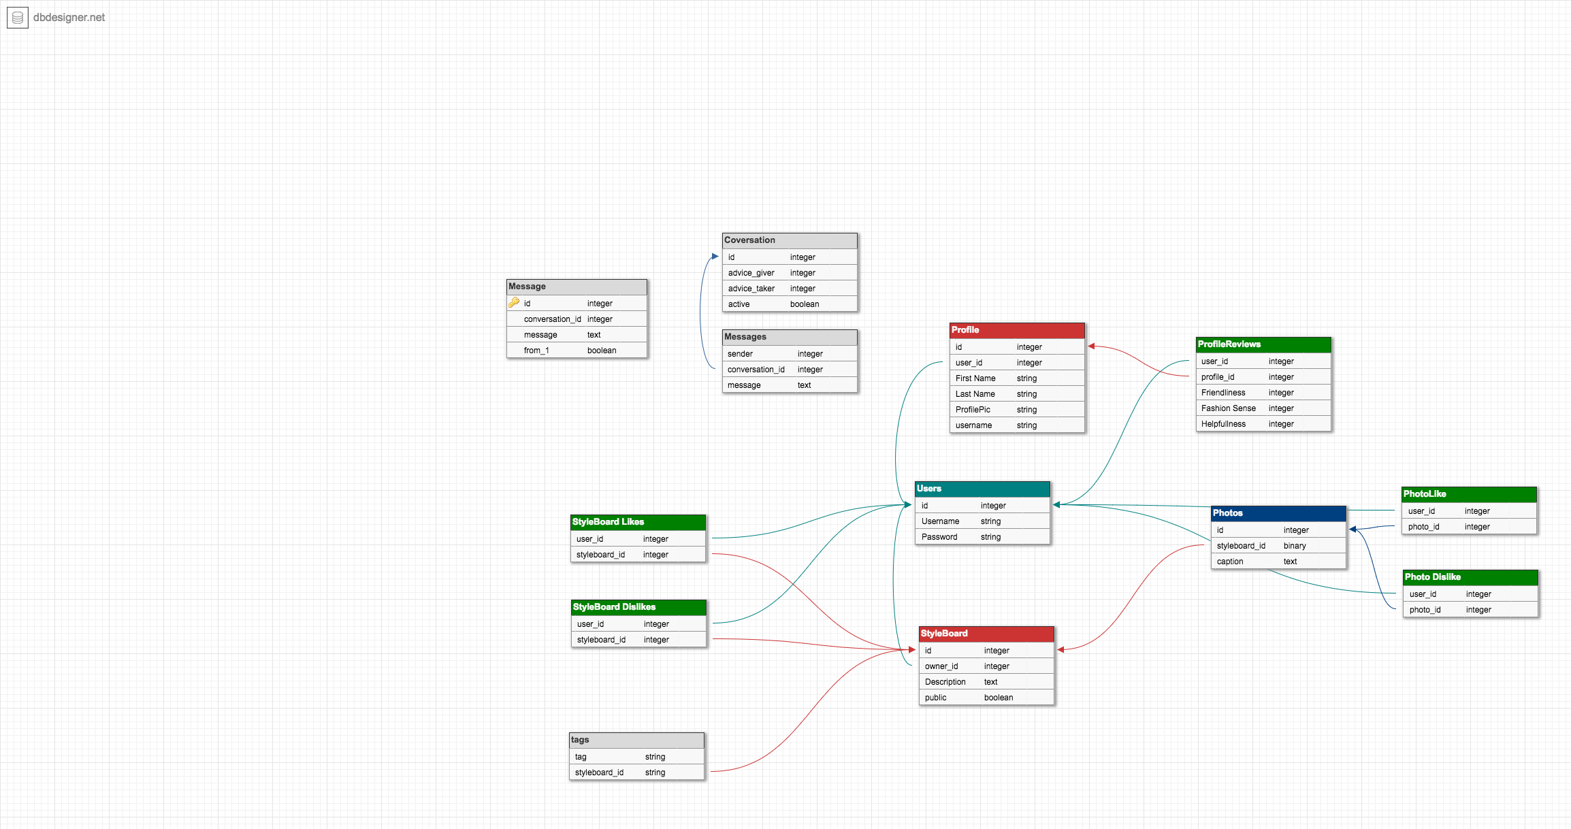Click the ProfileReviews table header

click(1263, 344)
